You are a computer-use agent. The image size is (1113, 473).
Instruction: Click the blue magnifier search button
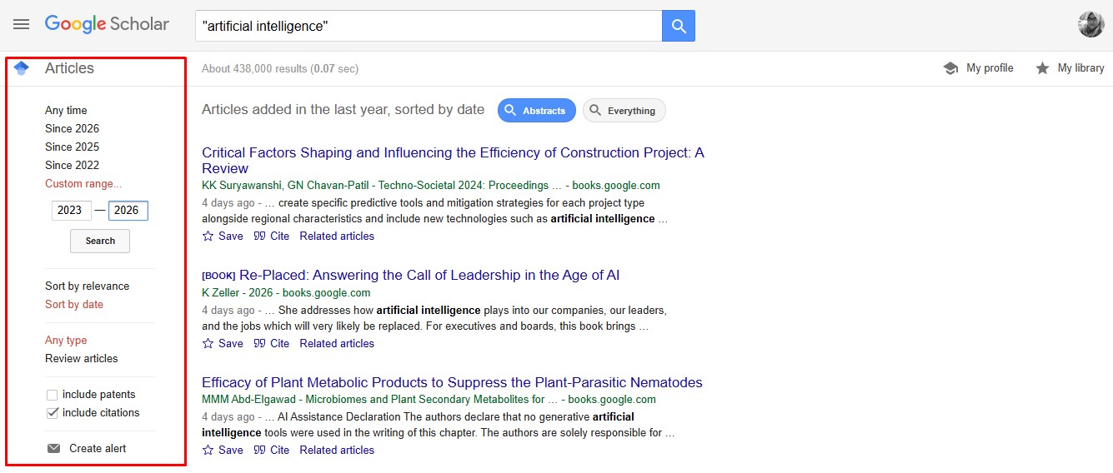click(679, 26)
